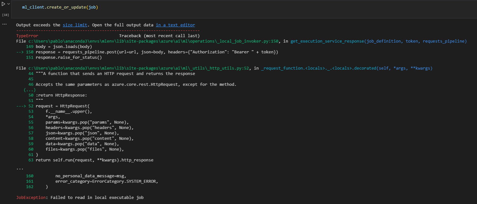Click line 53 'f.__name__.upper(),'

click(69, 112)
